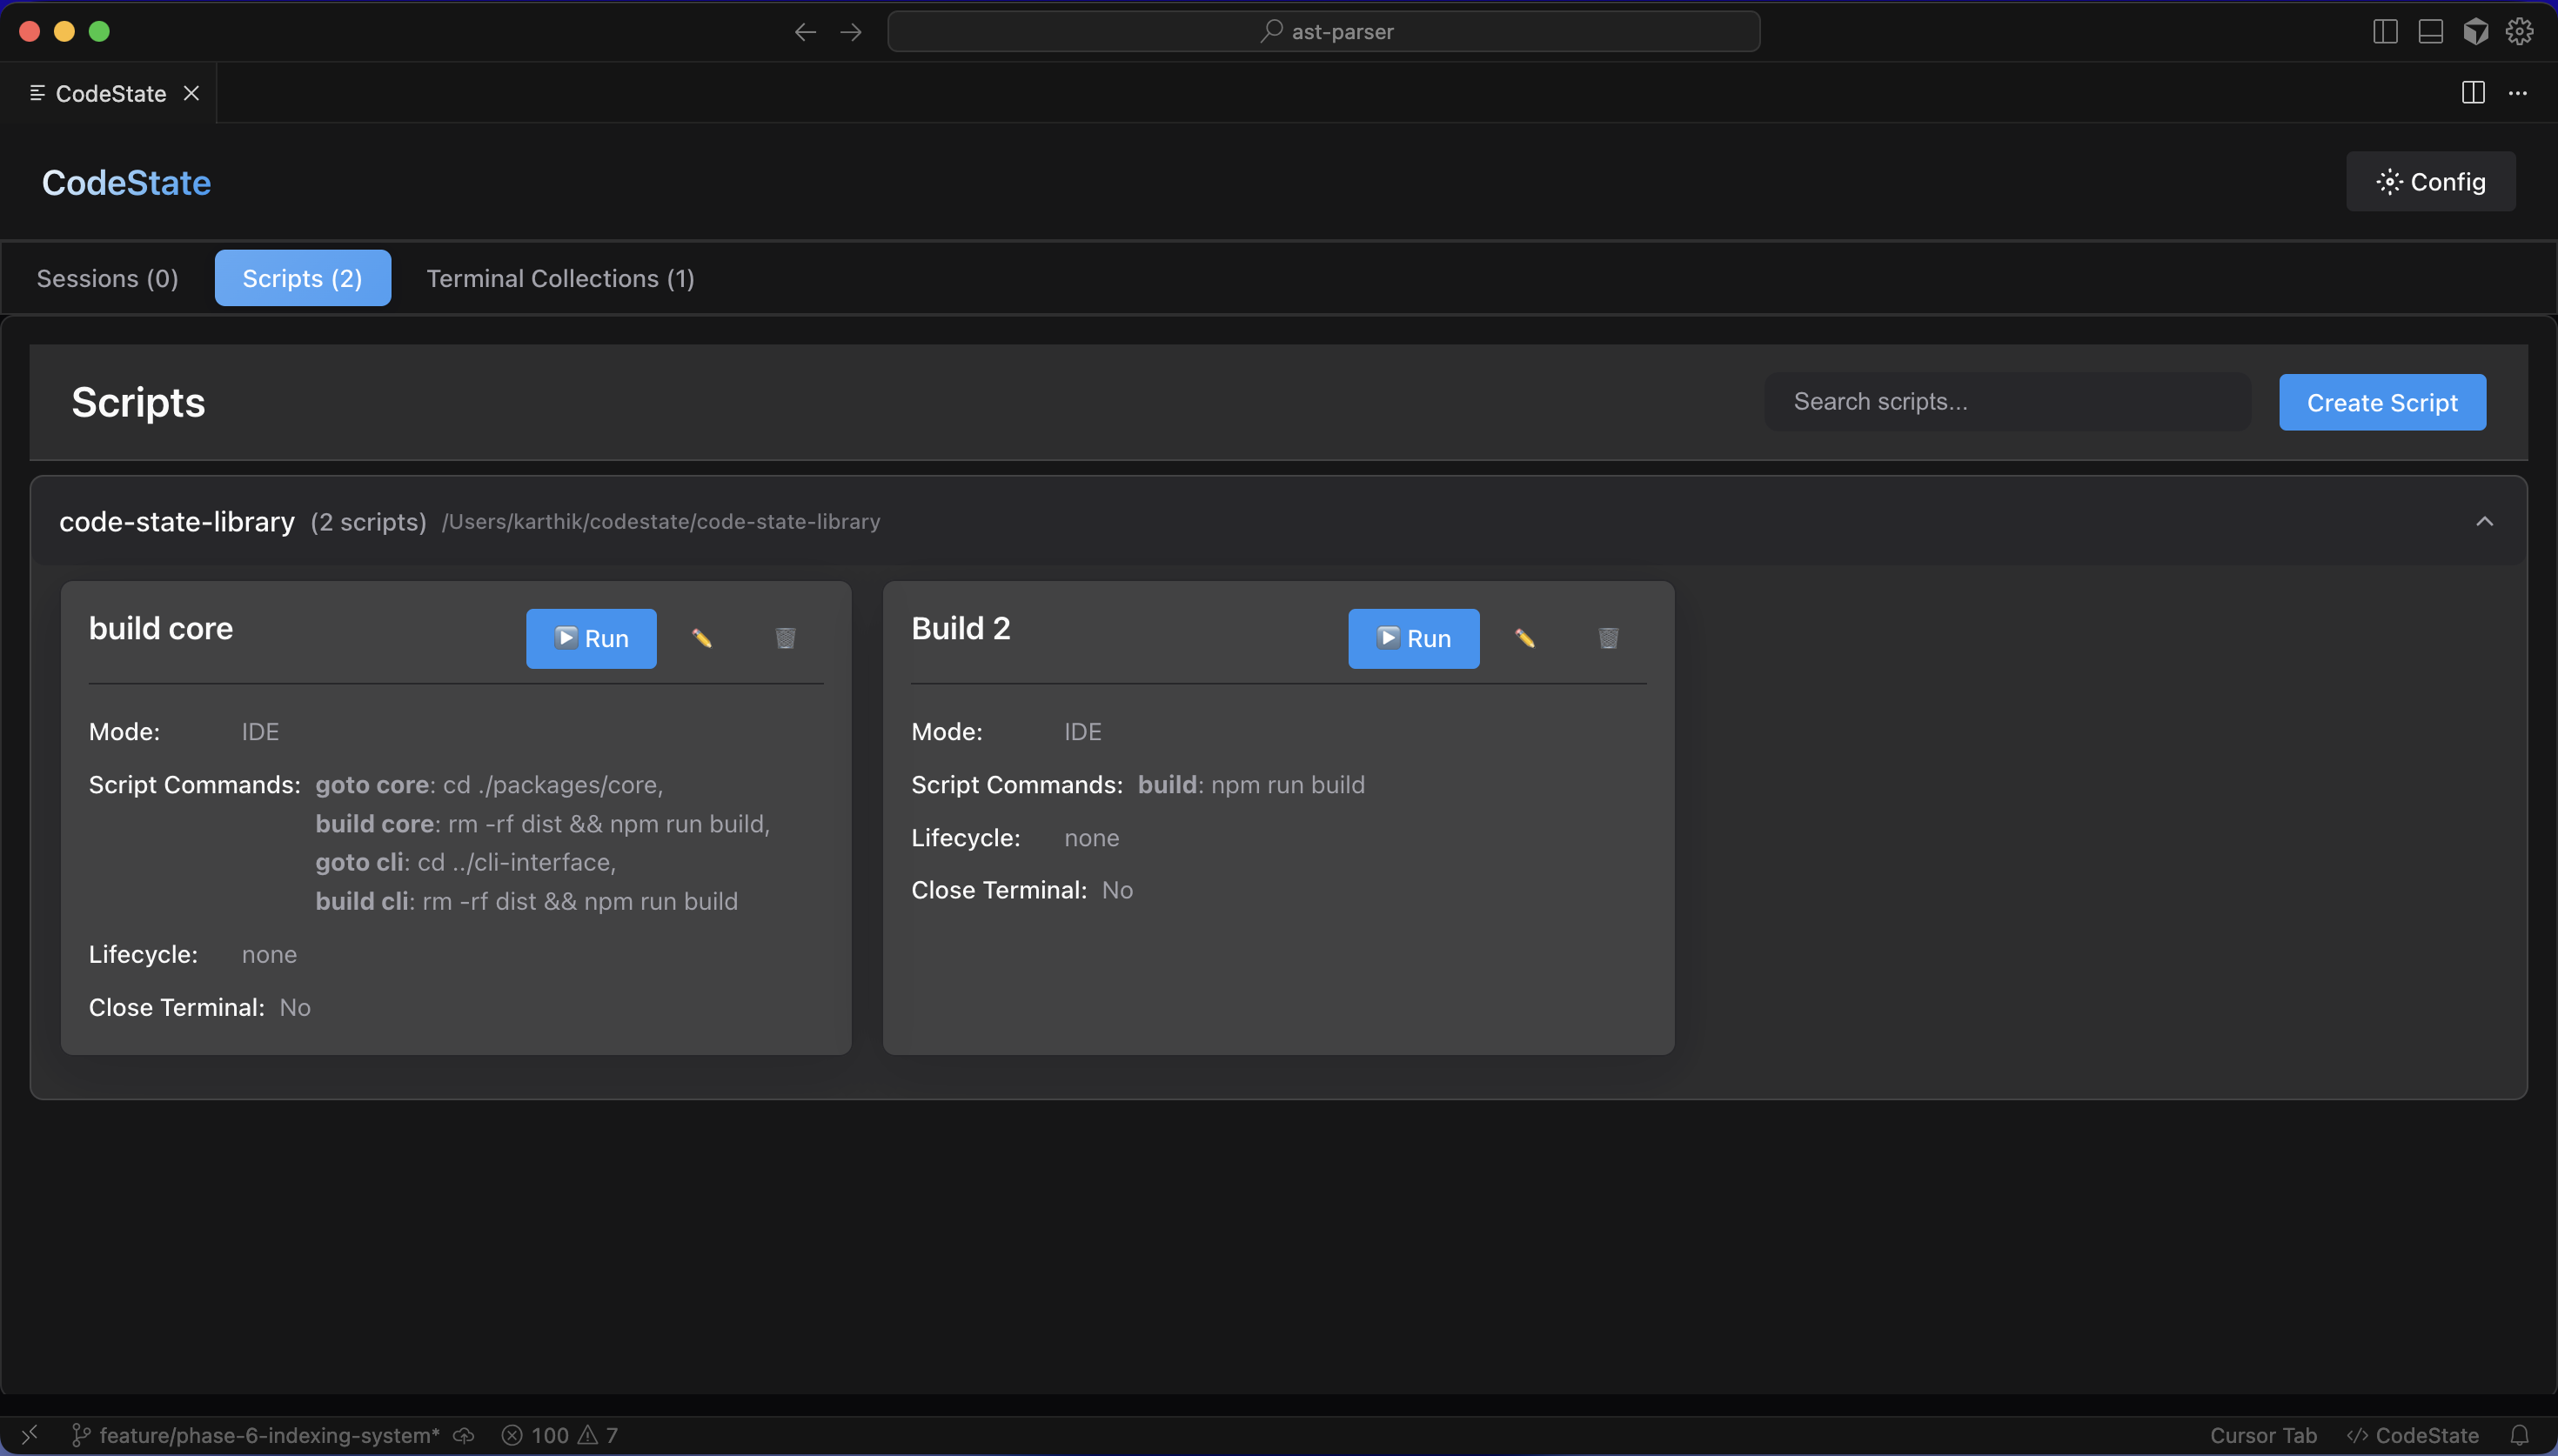Open the more actions ellipsis menu
The height and width of the screenshot is (1456, 2558).
[2517, 93]
